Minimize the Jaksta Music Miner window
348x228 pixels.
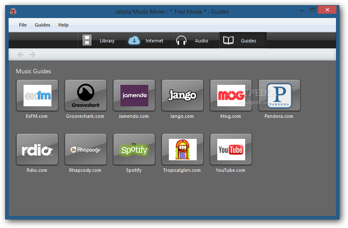pyautogui.click(x=302, y=10)
